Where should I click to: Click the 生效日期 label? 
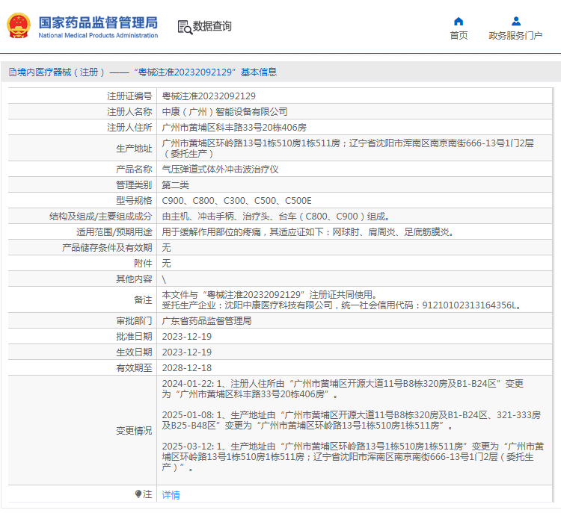tap(134, 352)
